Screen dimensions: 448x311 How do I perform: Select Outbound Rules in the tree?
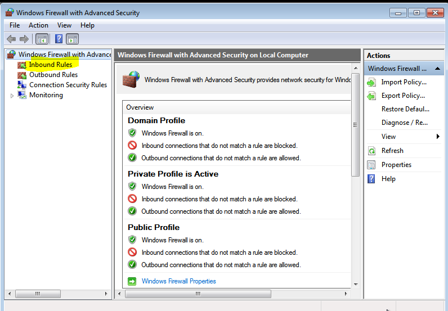[x=53, y=75]
